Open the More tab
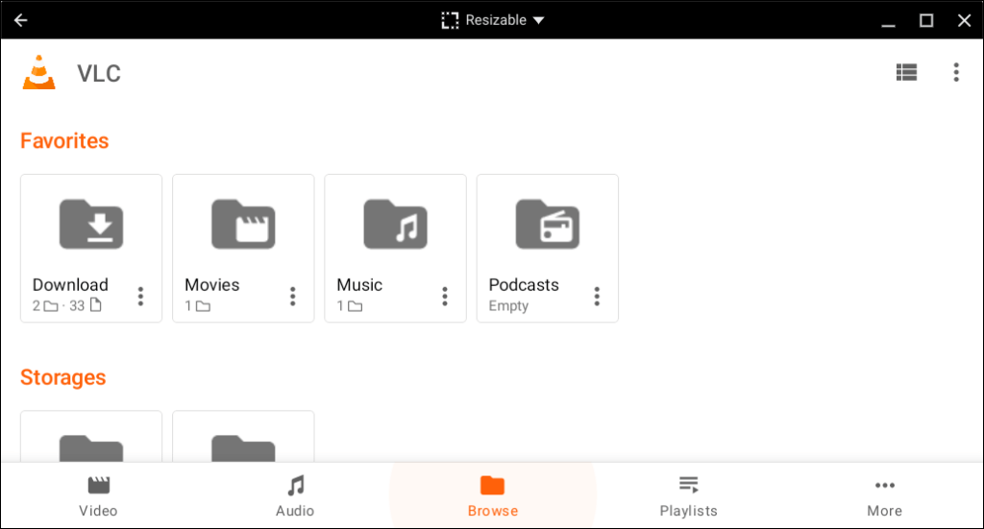 click(884, 495)
